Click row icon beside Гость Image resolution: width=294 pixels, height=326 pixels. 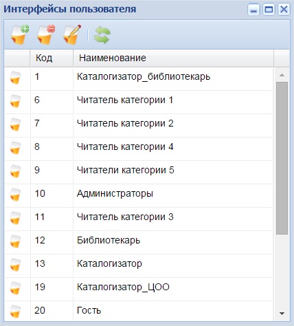(x=15, y=312)
